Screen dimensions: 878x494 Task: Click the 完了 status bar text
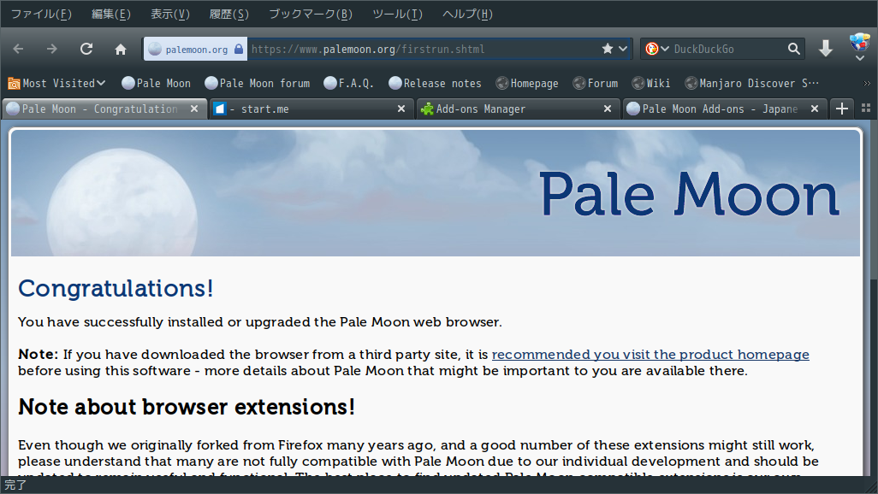click(15, 485)
